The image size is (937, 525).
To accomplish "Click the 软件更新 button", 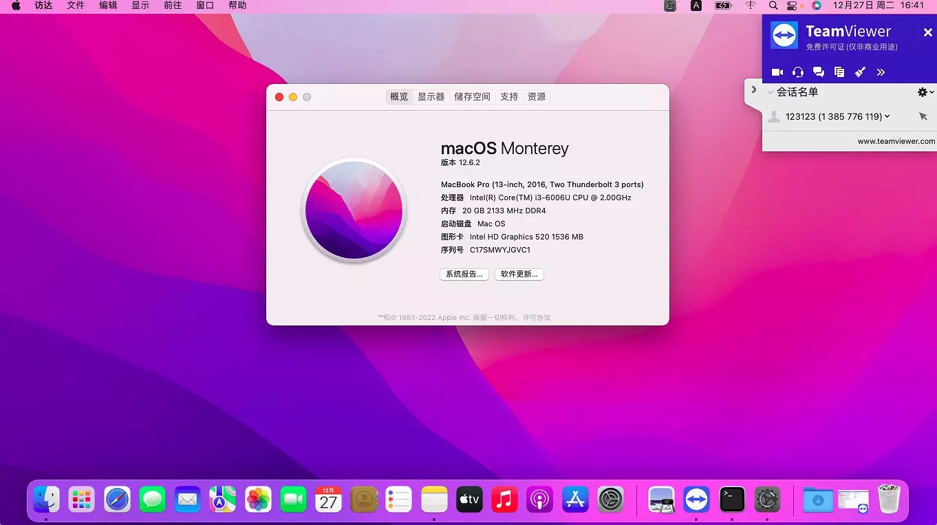I will click(x=519, y=274).
